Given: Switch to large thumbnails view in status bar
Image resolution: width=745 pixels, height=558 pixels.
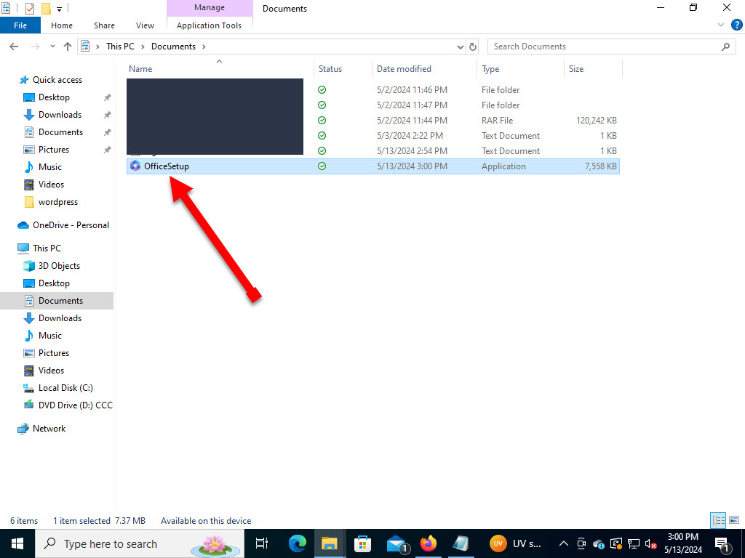Looking at the screenshot, I should click(733, 520).
